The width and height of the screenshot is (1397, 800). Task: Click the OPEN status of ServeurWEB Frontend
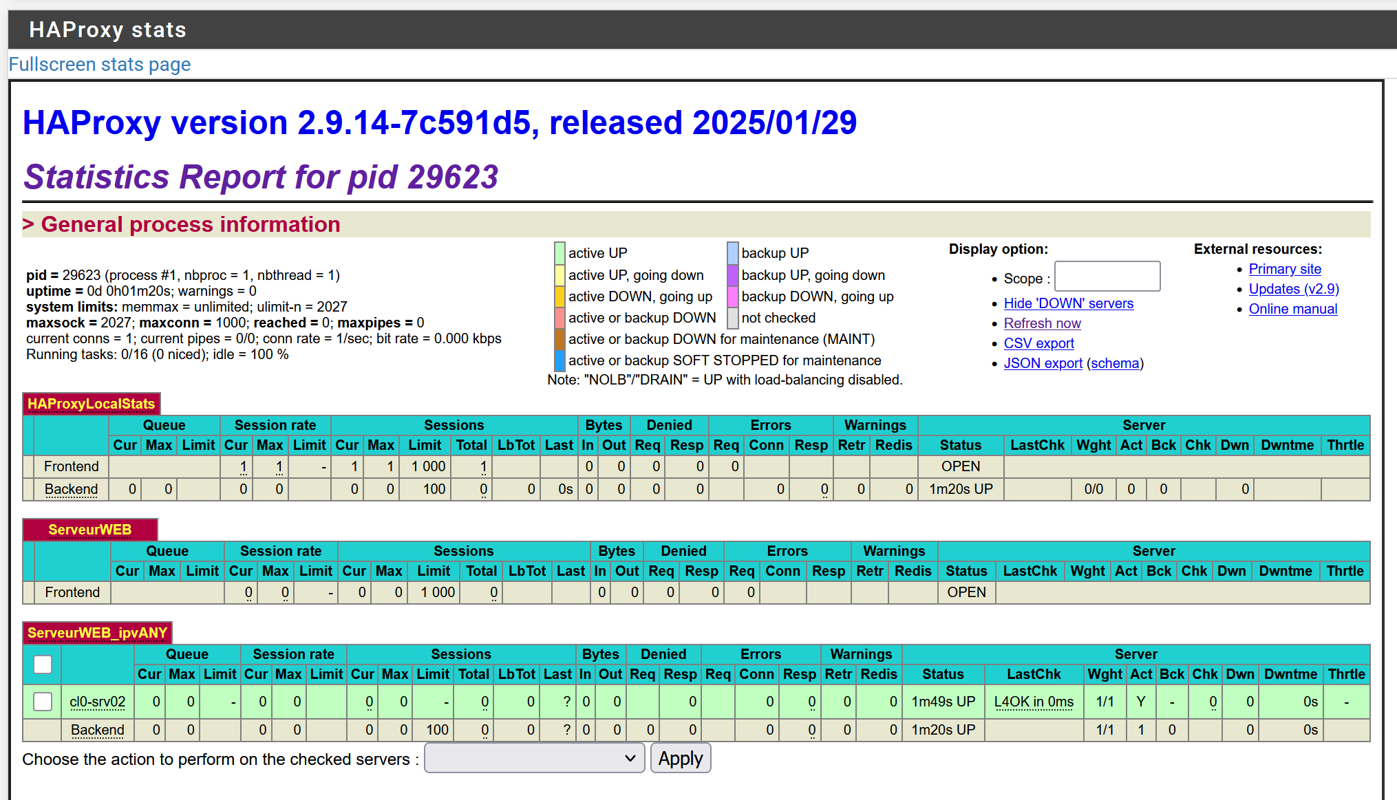coord(966,592)
